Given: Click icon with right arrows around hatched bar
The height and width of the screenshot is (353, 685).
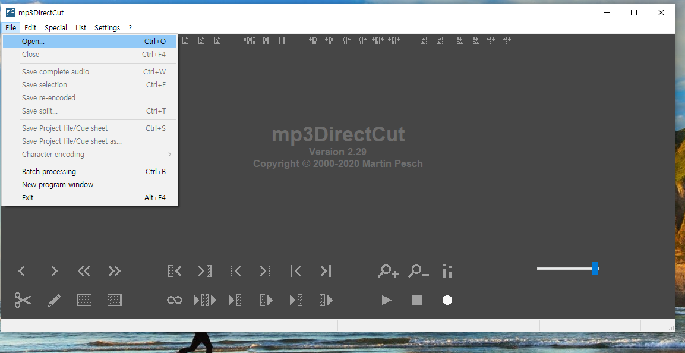Looking at the screenshot, I should pos(394,40).
